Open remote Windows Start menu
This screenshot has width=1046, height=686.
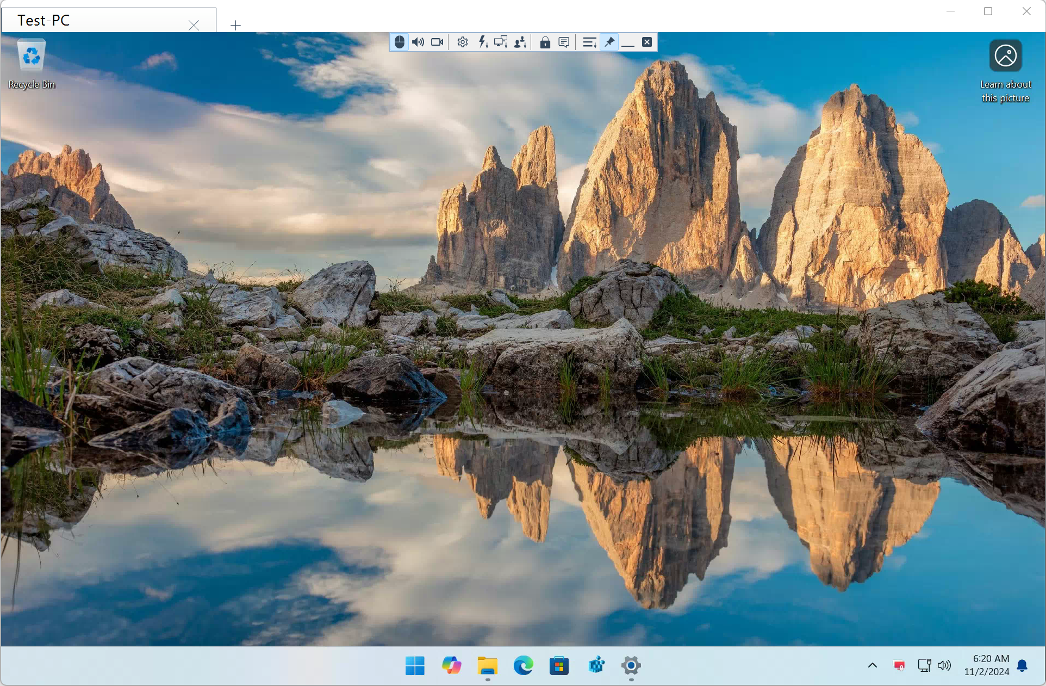pyautogui.click(x=415, y=665)
